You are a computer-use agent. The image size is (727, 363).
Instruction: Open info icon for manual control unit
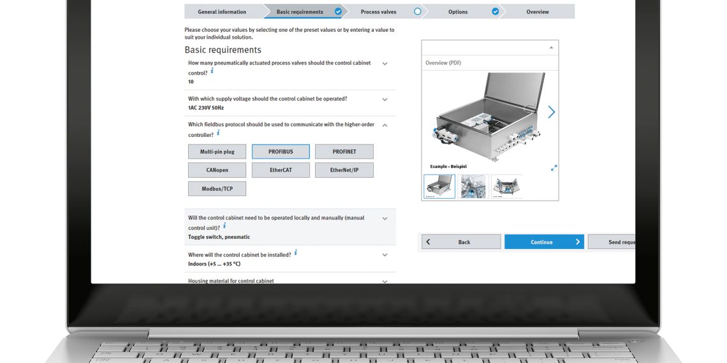tap(224, 226)
